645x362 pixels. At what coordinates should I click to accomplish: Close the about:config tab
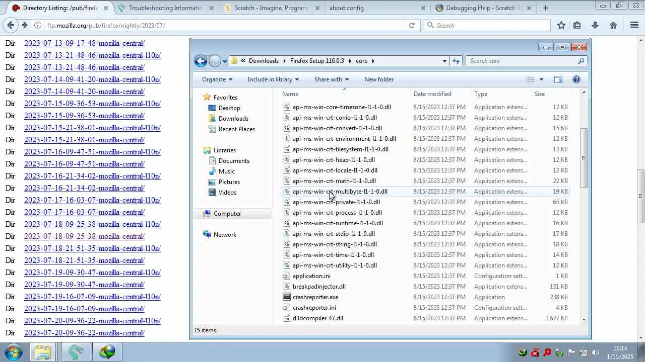pyautogui.click(x=423, y=8)
